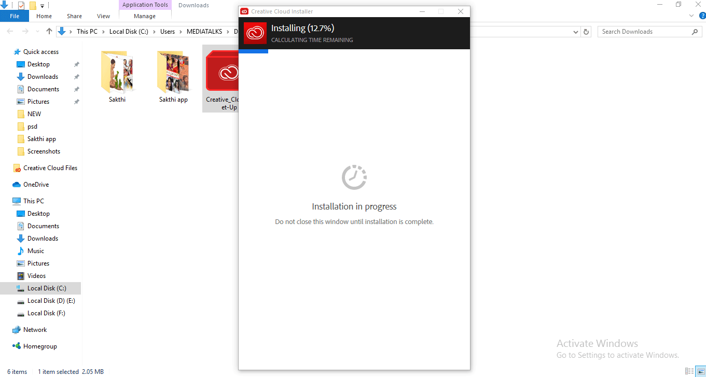The width and height of the screenshot is (706, 377).
Task: Click the Properties icon on the Quick Access Toolbar
Action: pyautogui.click(x=21, y=5)
